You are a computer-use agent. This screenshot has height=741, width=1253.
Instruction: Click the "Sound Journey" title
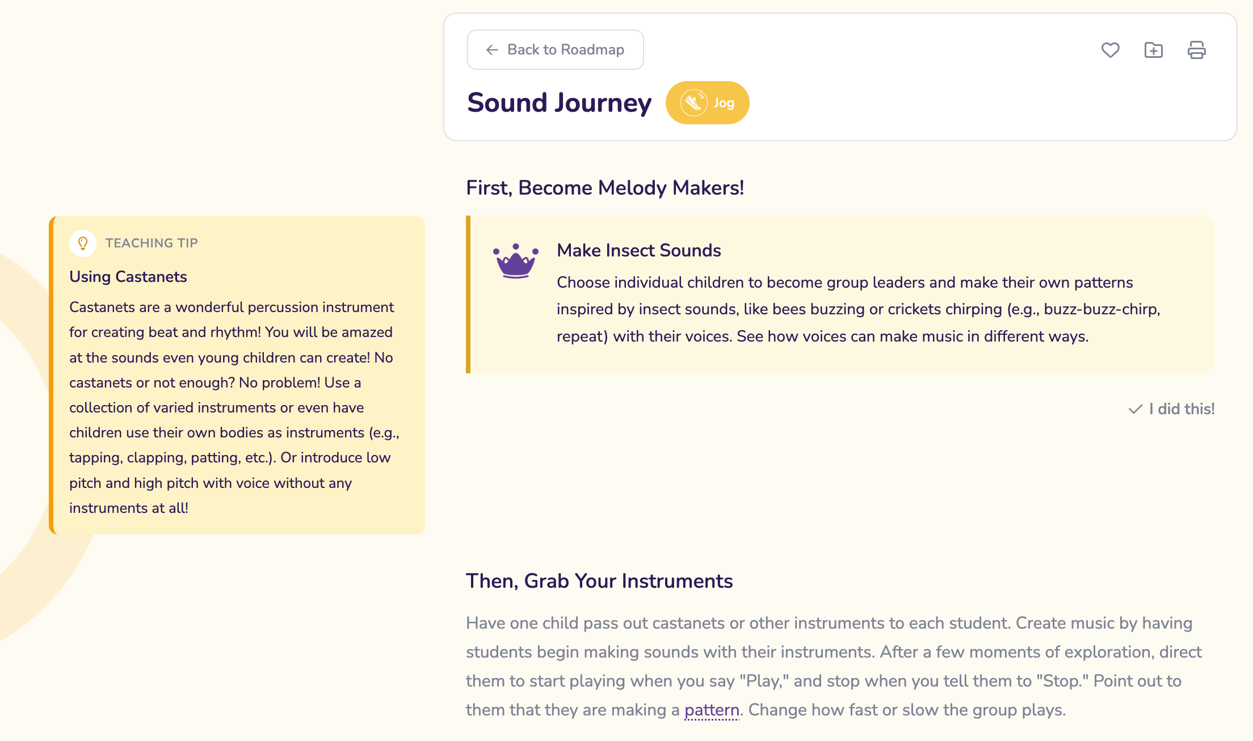559,103
